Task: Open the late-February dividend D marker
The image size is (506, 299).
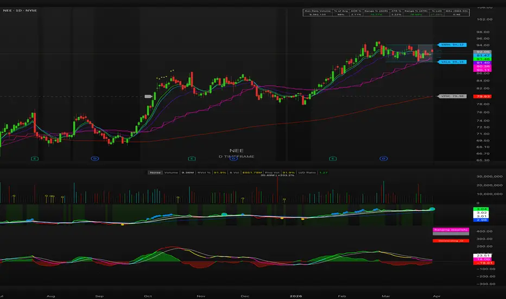Action: (384, 158)
